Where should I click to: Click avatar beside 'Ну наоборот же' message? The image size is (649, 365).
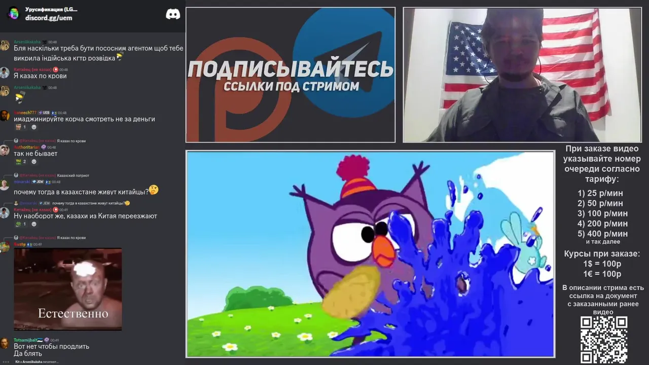(5, 213)
